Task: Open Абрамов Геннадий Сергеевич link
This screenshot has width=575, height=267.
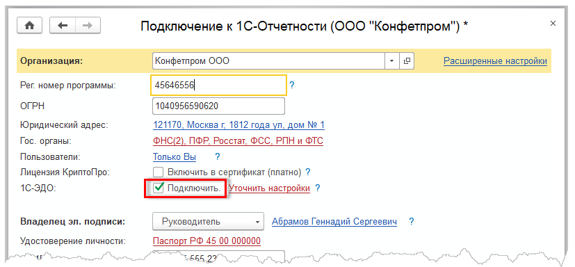Action: [334, 222]
